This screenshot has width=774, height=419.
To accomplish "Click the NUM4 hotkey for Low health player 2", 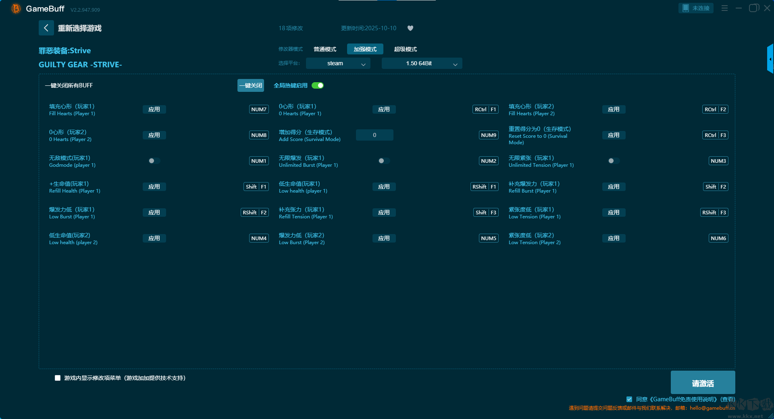I will pos(259,238).
